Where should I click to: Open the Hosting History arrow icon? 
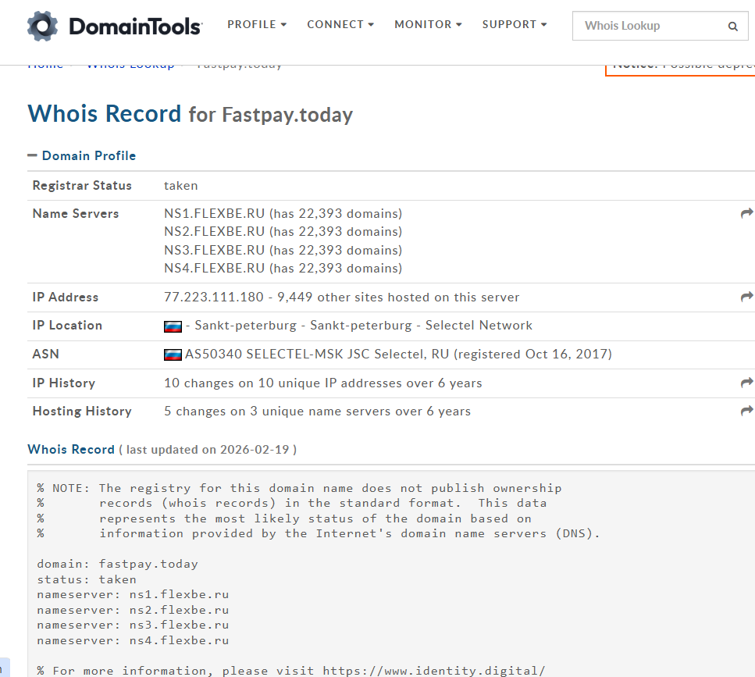point(746,411)
